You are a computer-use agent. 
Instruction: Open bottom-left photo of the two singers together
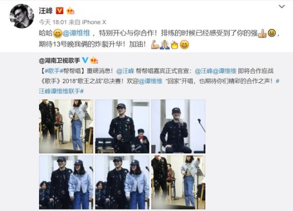pos(66,182)
